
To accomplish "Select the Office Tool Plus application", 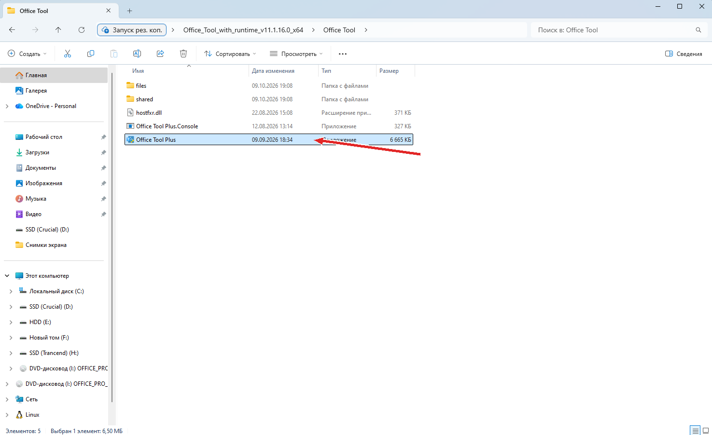I will [x=269, y=140].
